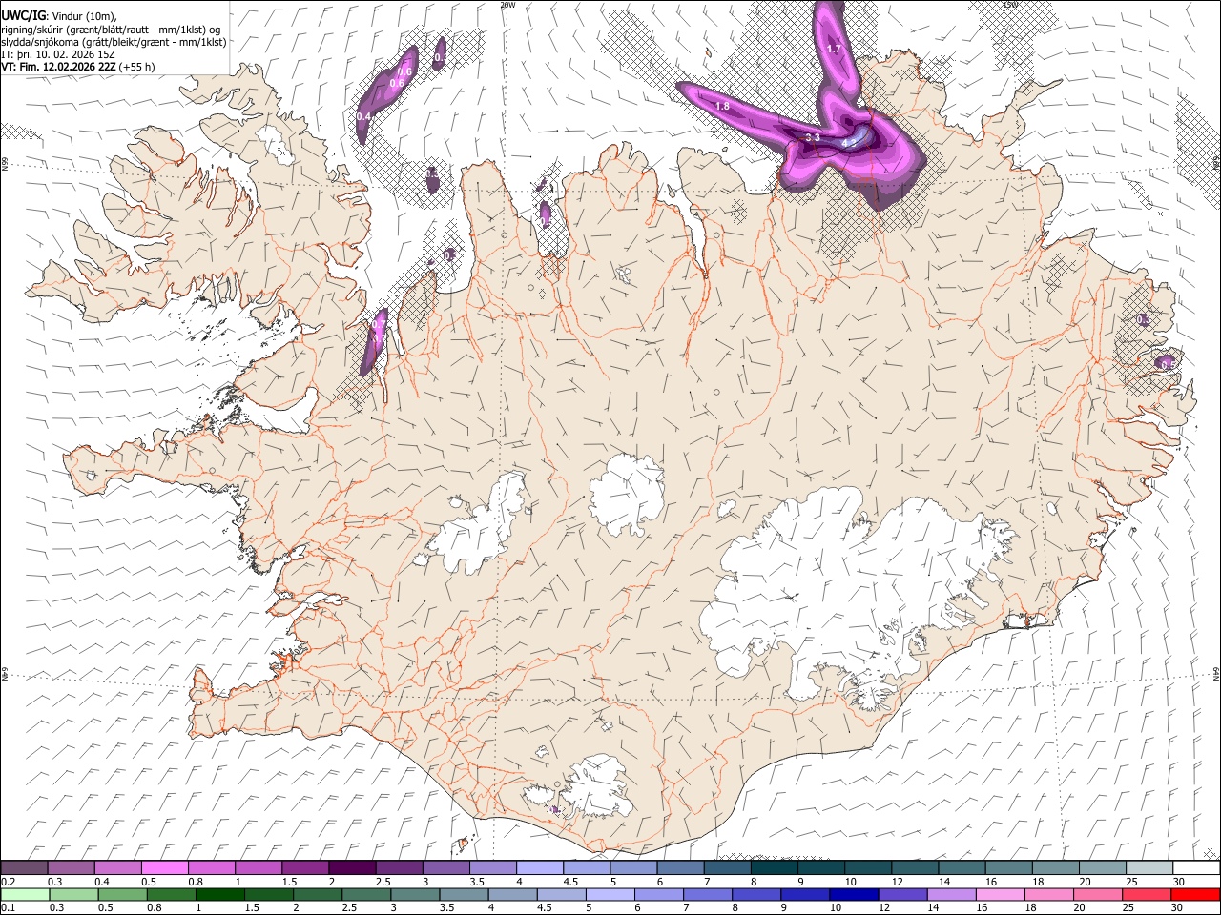
Task: Pick upper legend swatch between 20 and 25
Action: tap(1103, 868)
